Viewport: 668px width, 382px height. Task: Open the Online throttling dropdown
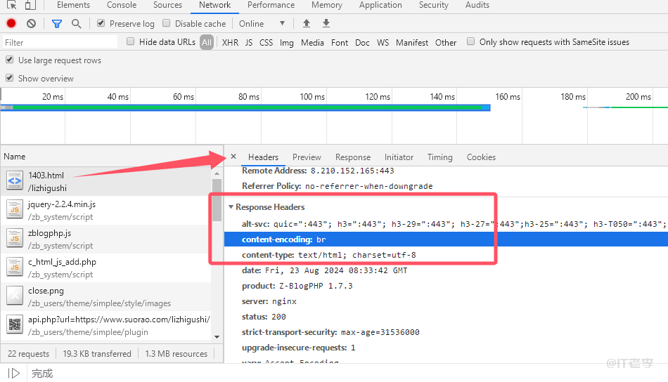(262, 23)
